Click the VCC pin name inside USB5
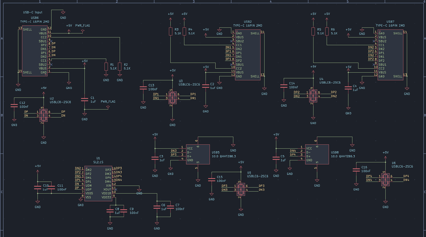The image size is (426, 237). [x=190, y=148]
